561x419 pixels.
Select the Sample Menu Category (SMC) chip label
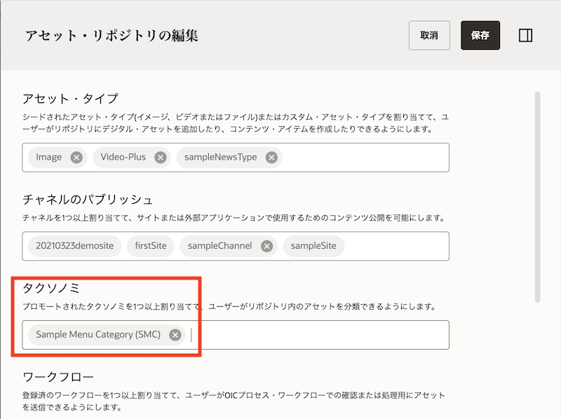pyautogui.click(x=98, y=335)
